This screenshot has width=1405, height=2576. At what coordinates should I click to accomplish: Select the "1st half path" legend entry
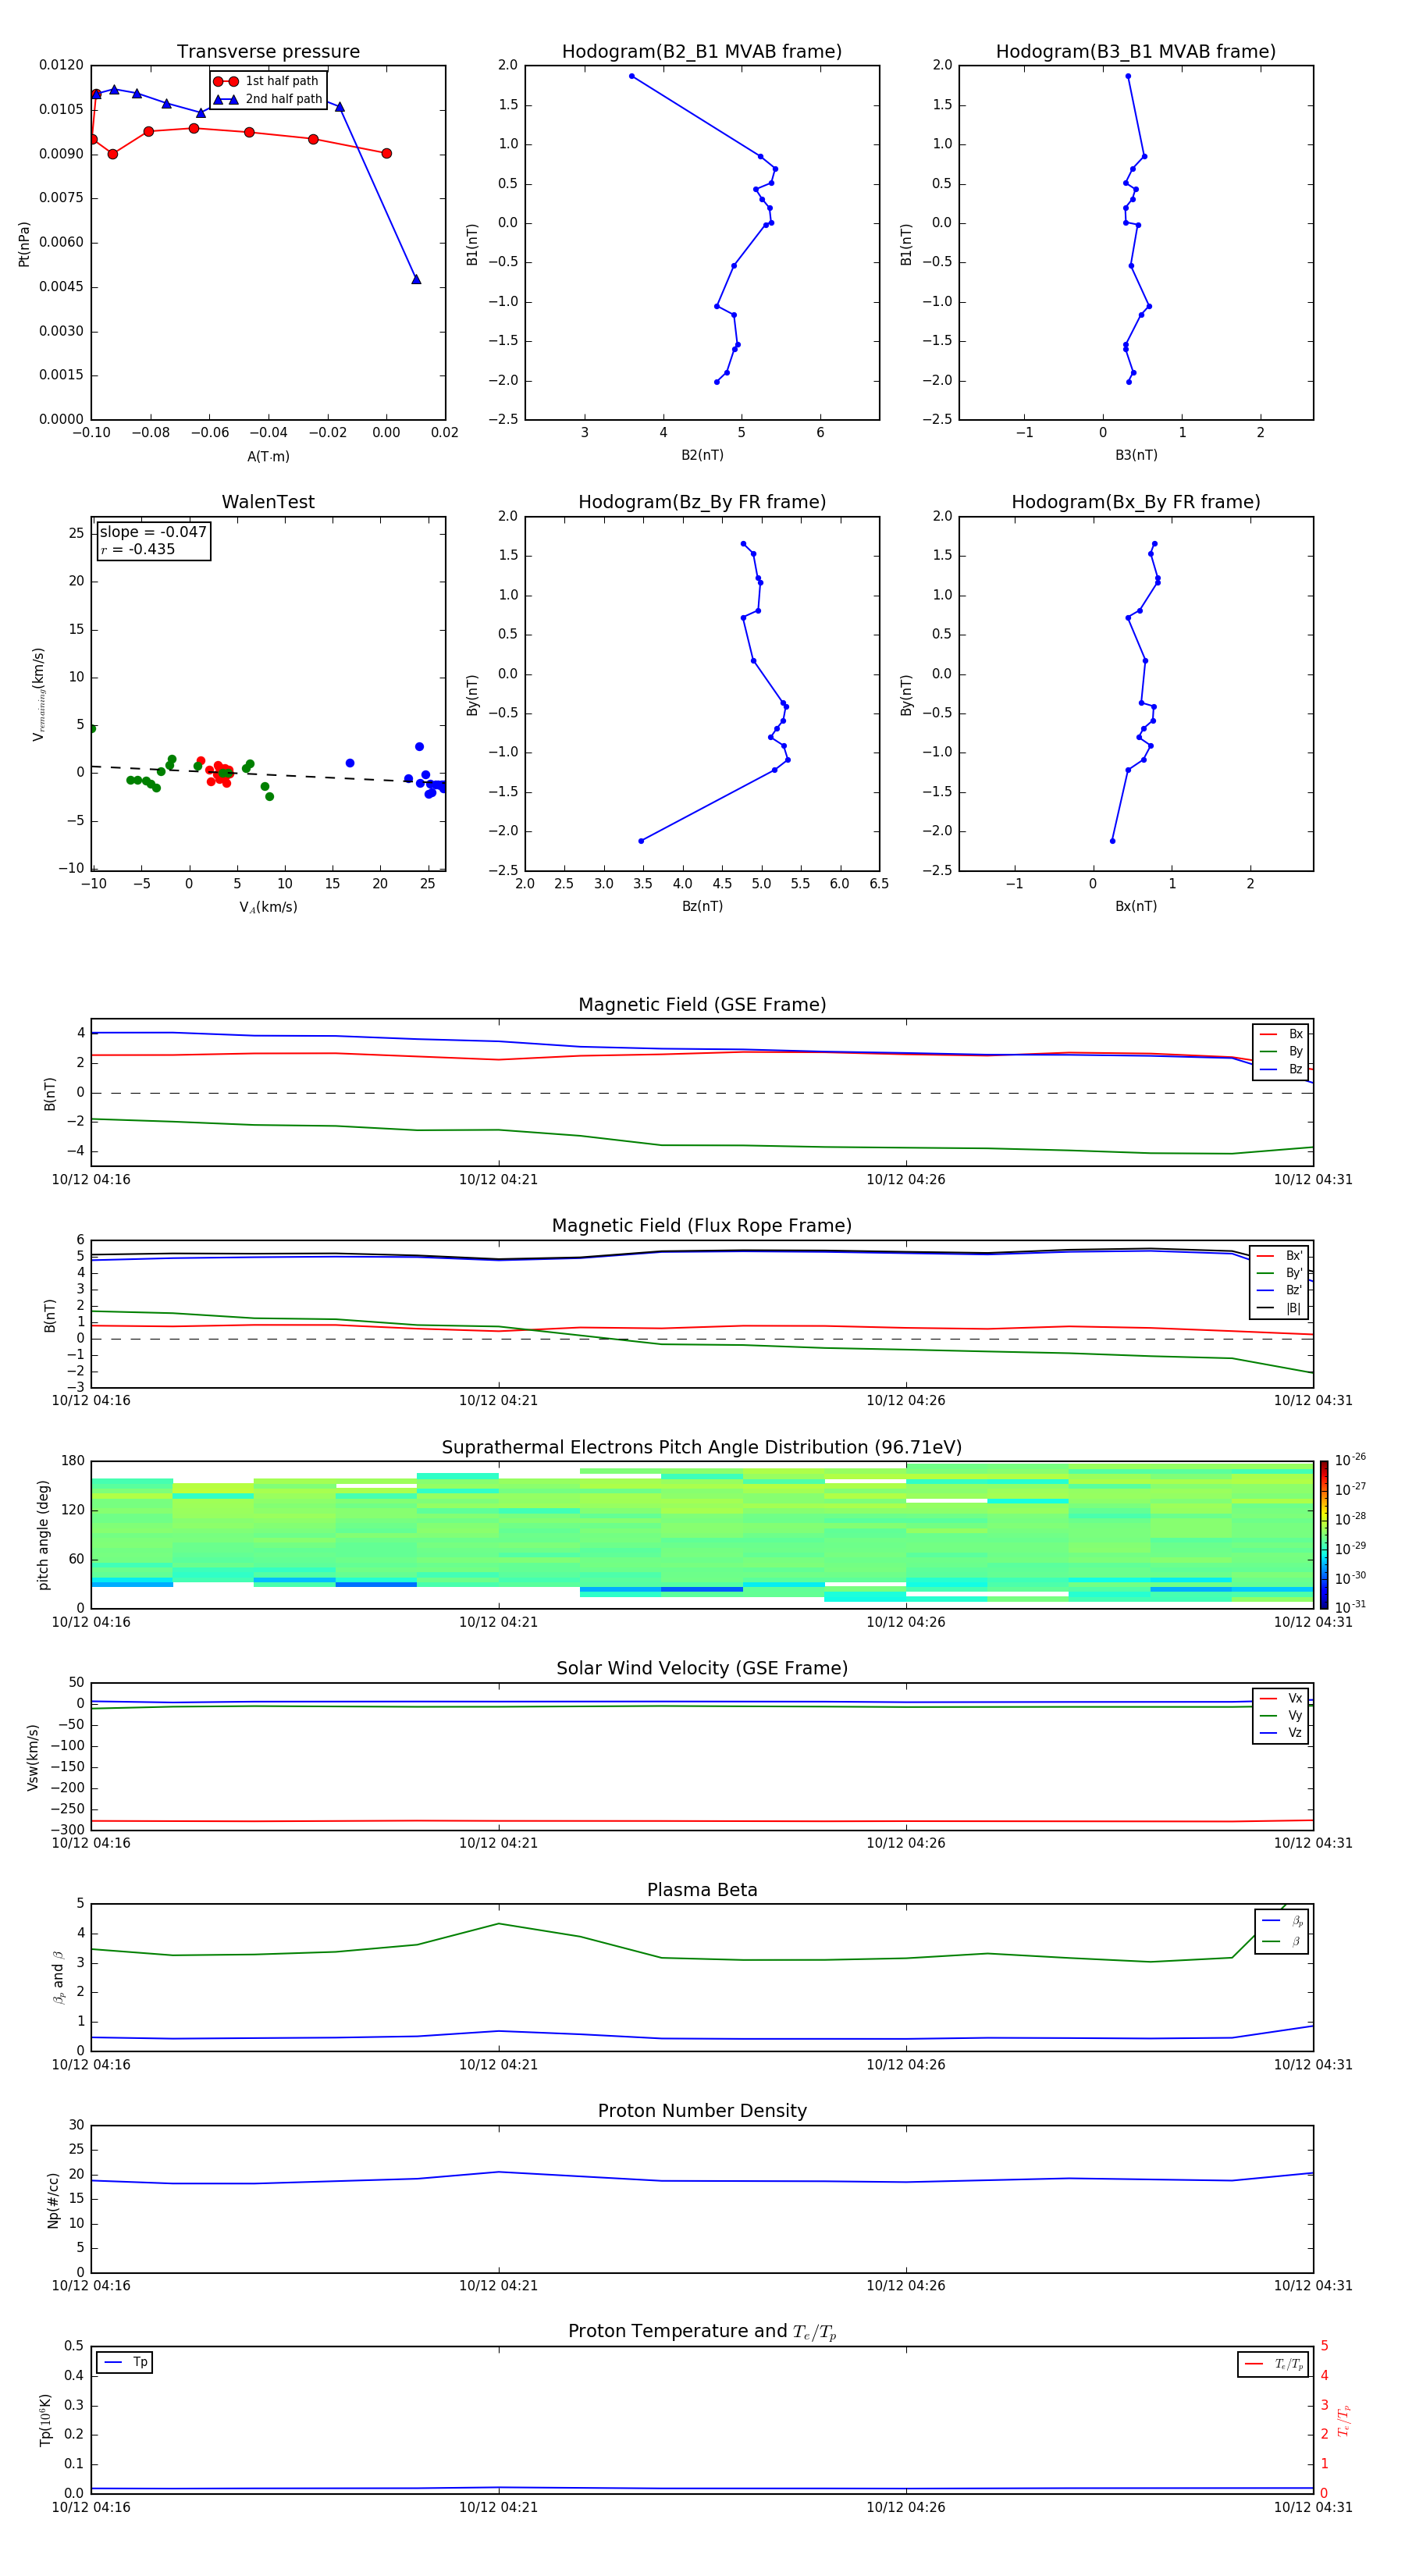[x=266, y=81]
